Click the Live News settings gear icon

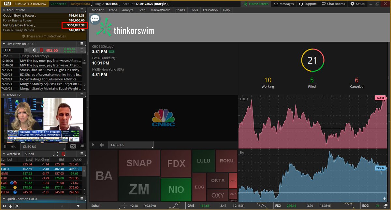tap(34, 50)
